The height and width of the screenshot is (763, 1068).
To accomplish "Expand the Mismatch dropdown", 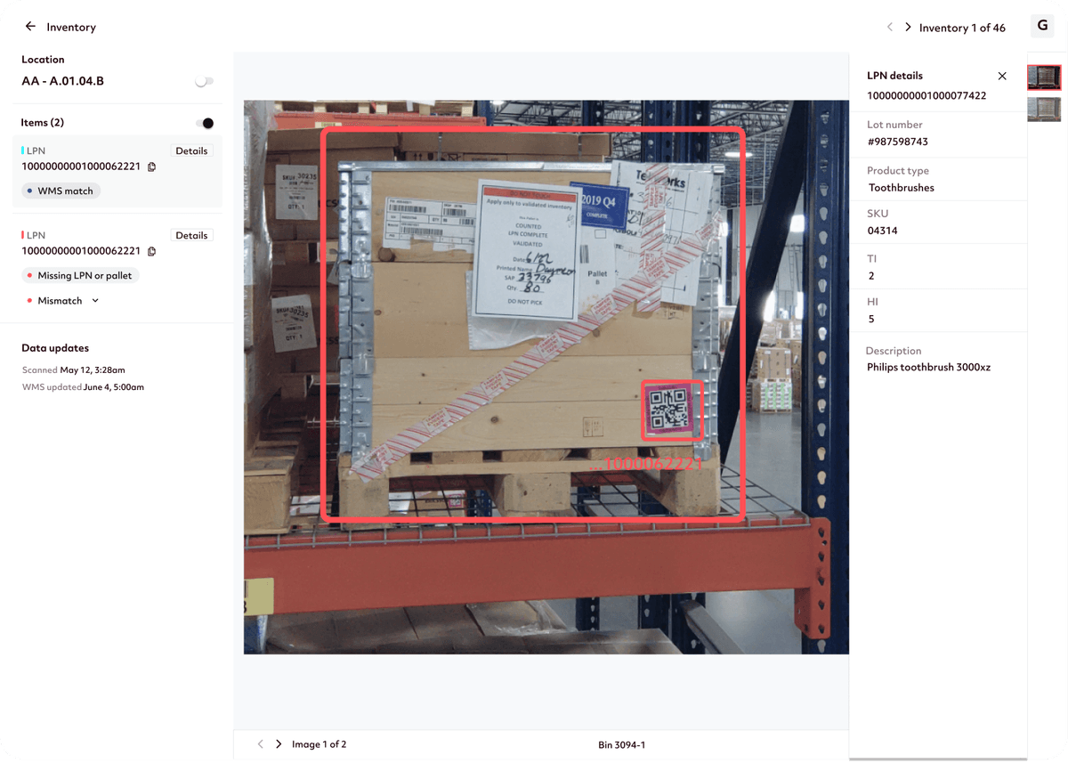I will (x=95, y=301).
